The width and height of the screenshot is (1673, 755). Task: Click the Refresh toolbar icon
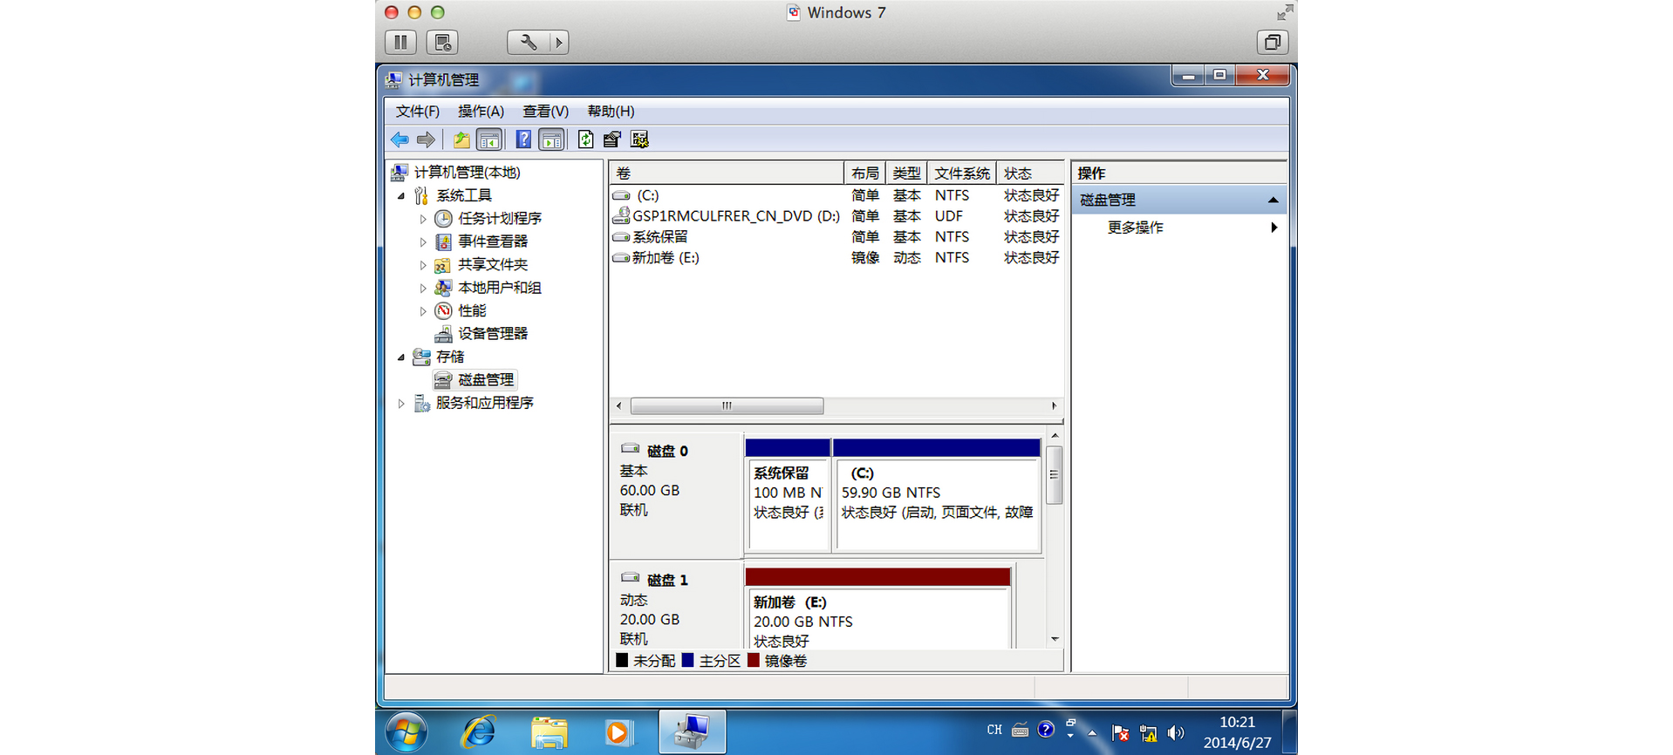(x=585, y=139)
